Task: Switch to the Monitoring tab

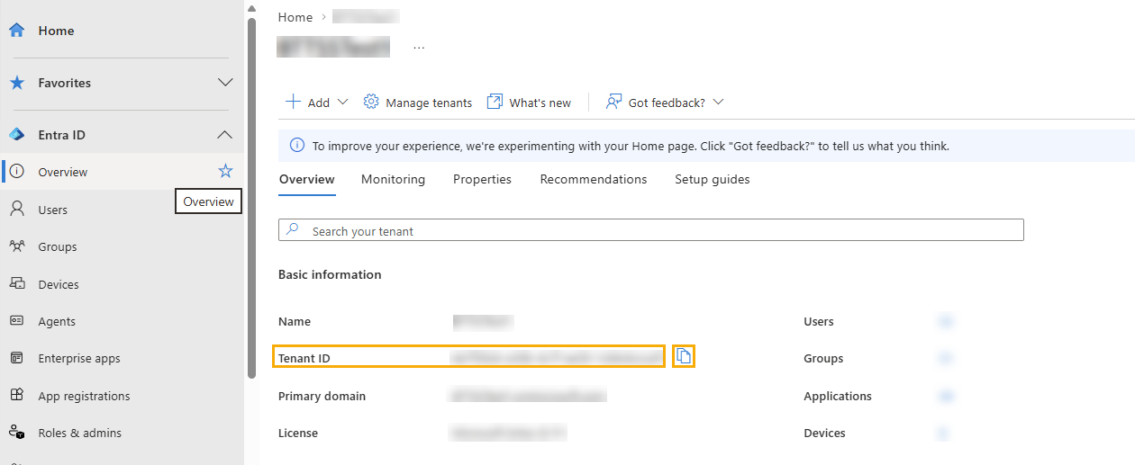Action: pos(393,179)
